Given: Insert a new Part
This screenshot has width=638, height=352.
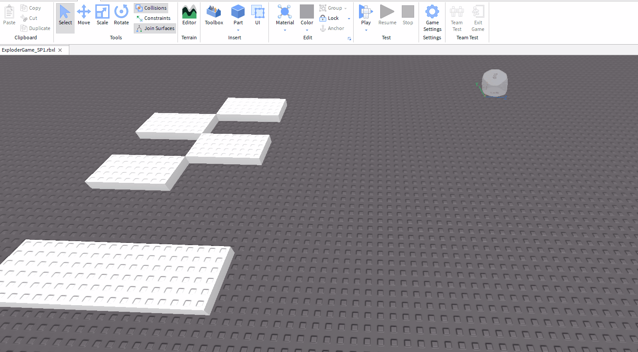Looking at the screenshot, I should (x=238, y=13).
